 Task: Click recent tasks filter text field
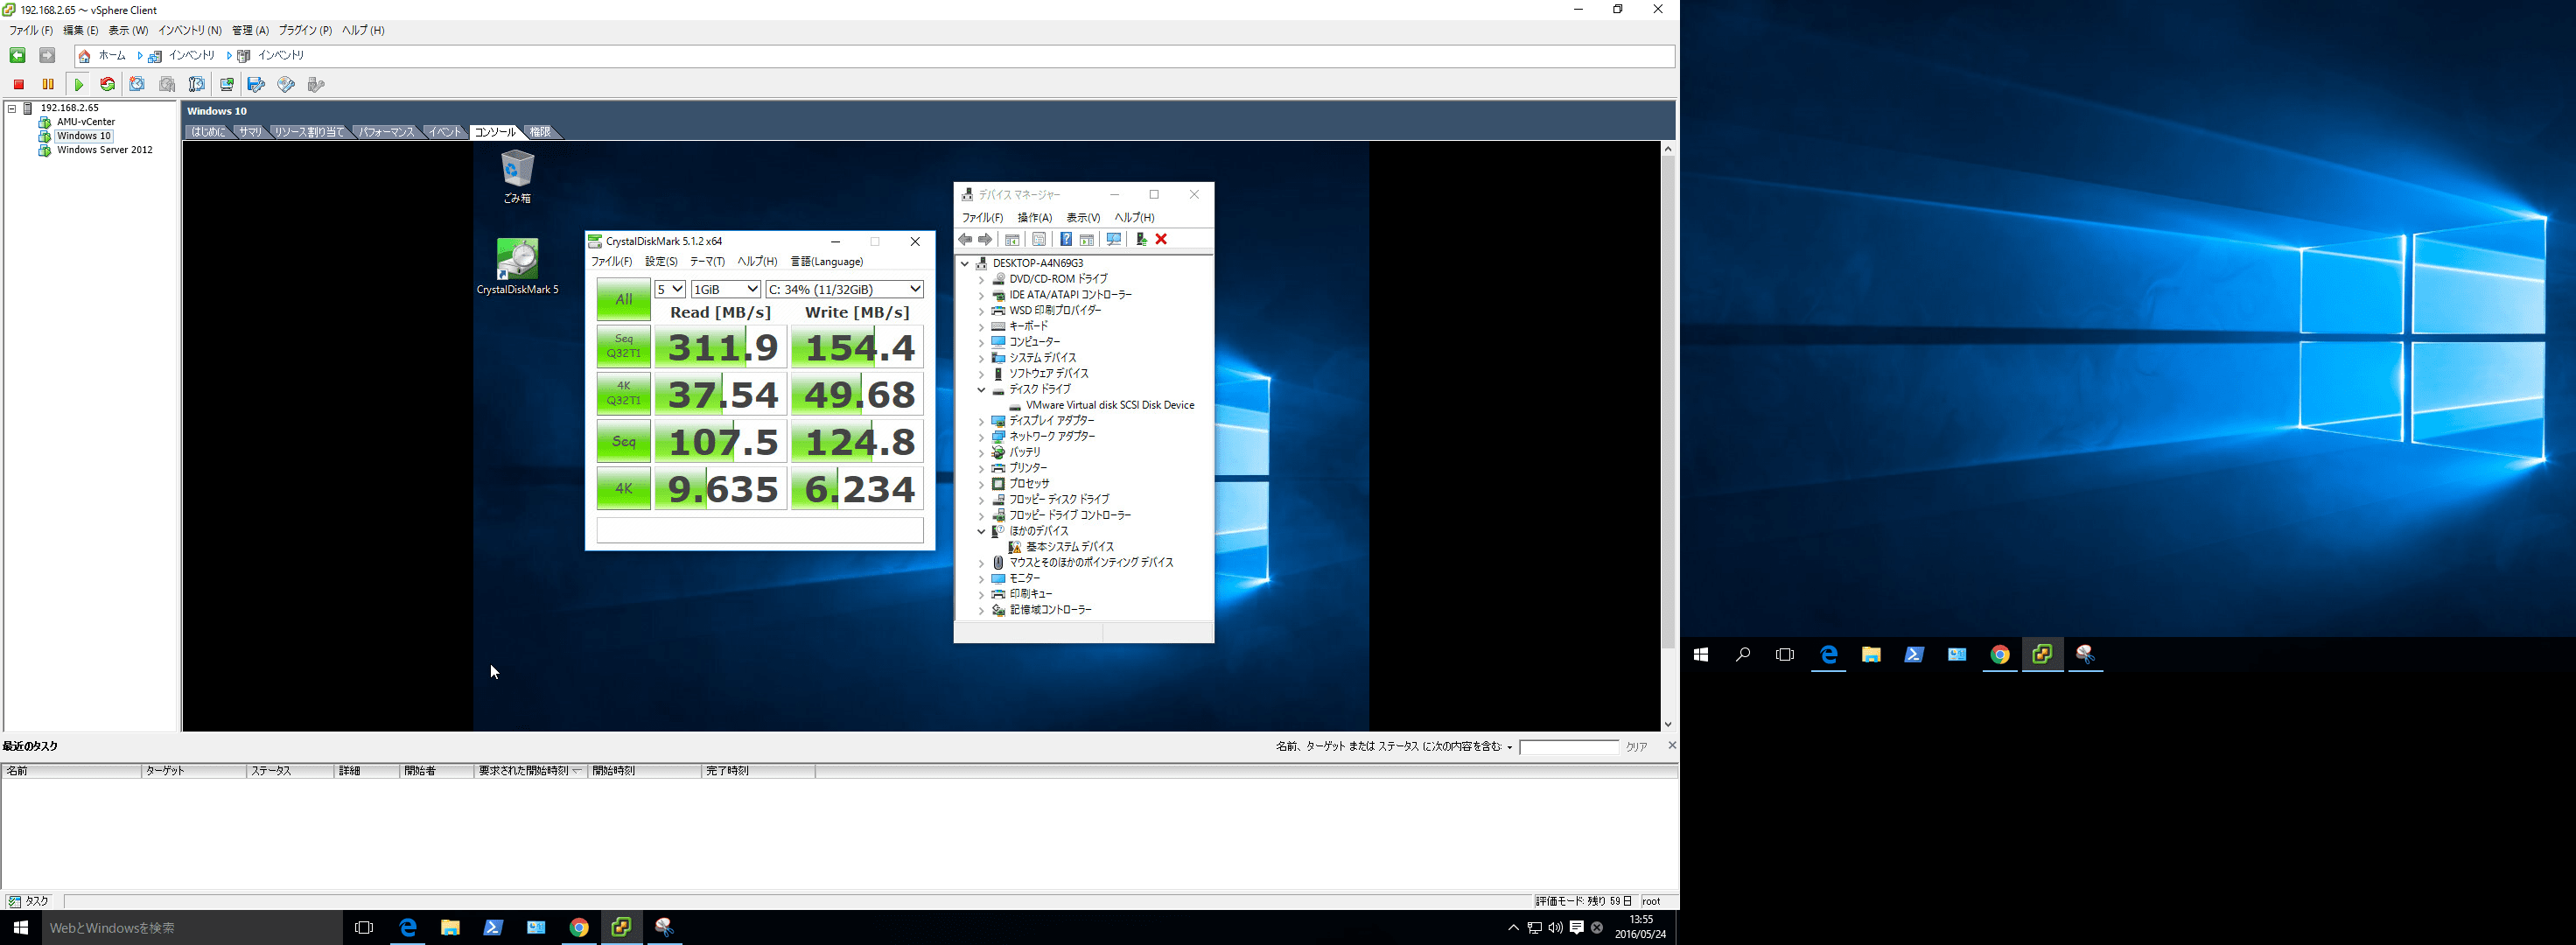pyautogui.click(x=1568, y=747)
